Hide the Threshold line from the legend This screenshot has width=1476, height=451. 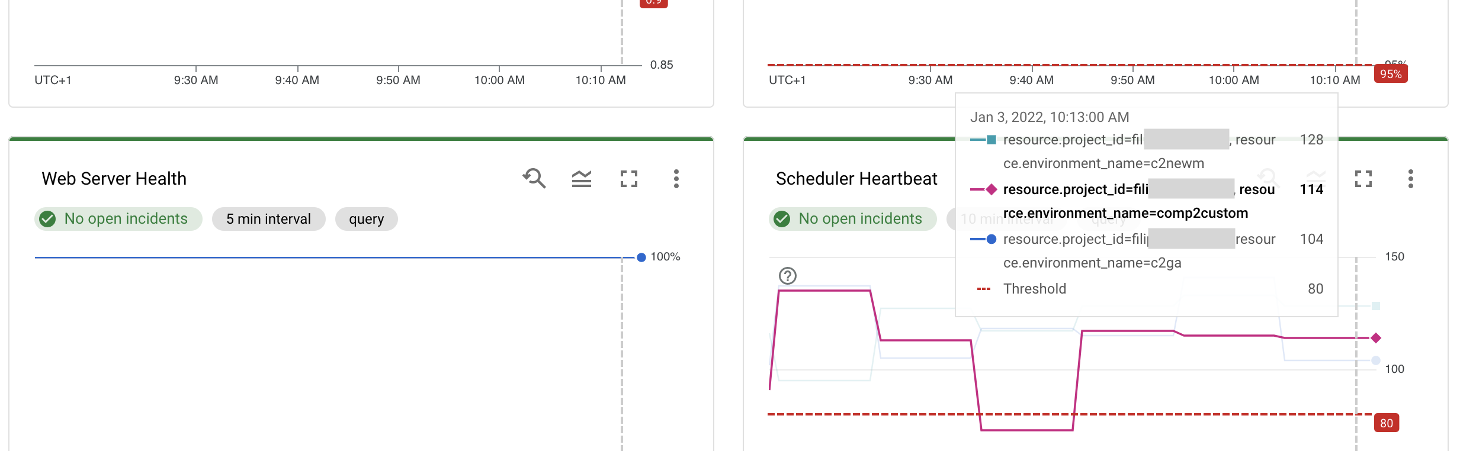coord(1035,288)
